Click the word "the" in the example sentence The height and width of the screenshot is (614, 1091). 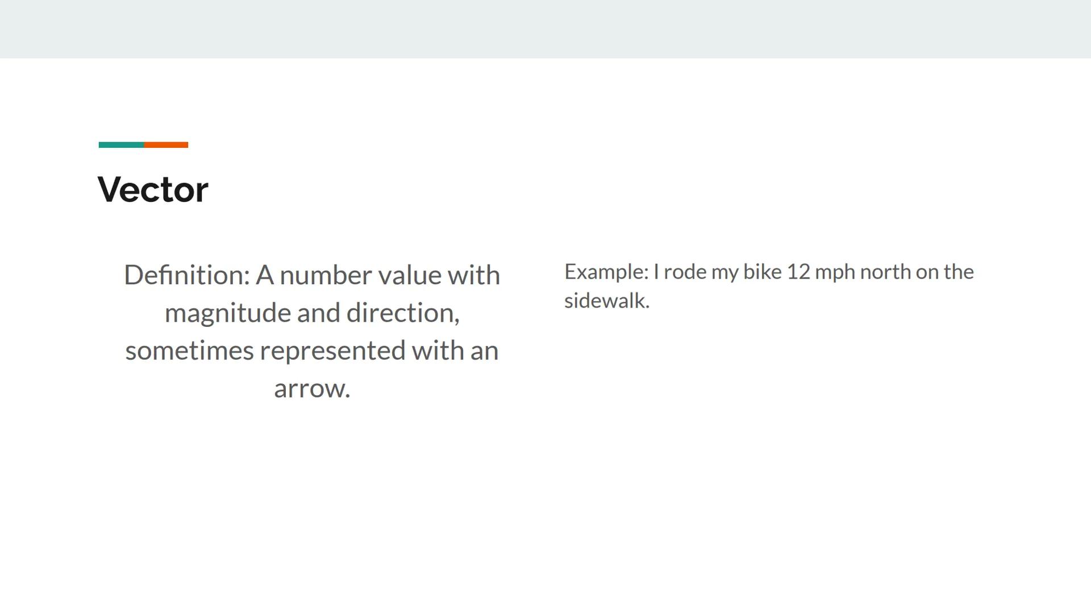click(x=959, y=272)
